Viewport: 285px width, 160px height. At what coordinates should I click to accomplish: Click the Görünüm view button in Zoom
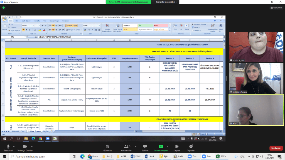pyautogui.click(x=276, y=8)
